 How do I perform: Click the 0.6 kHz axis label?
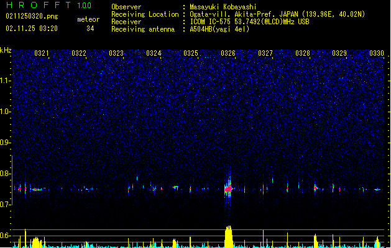click(6, 236)
